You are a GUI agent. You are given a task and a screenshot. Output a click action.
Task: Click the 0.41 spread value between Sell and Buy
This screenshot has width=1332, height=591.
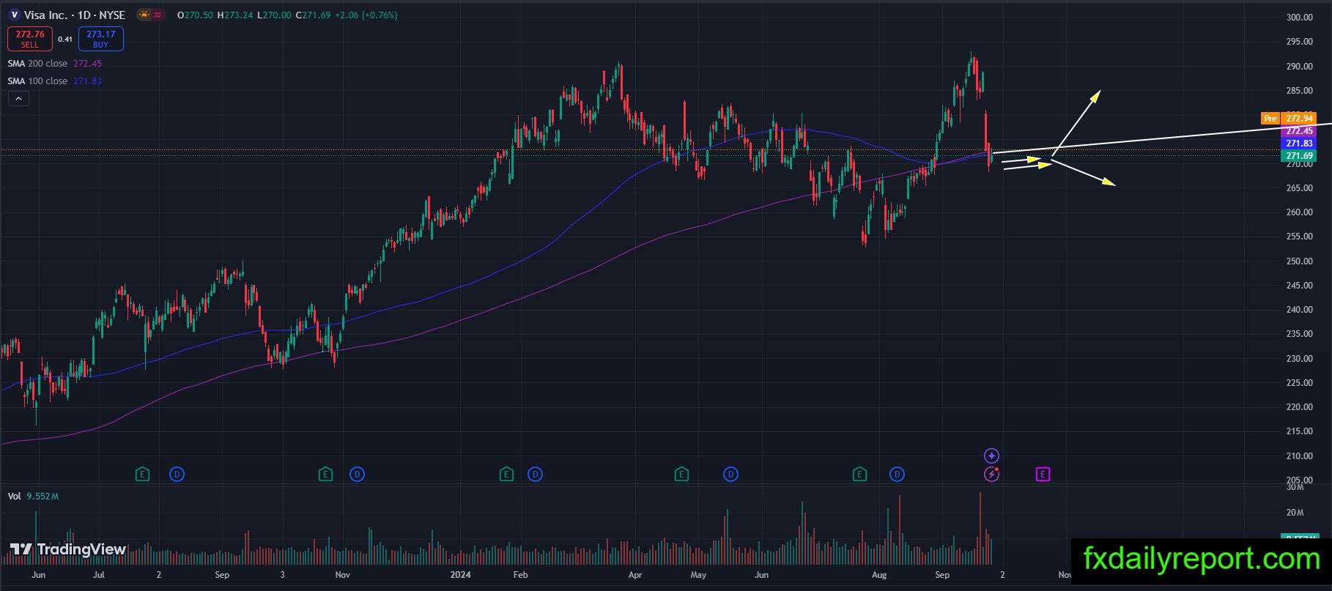click(65, 40)
